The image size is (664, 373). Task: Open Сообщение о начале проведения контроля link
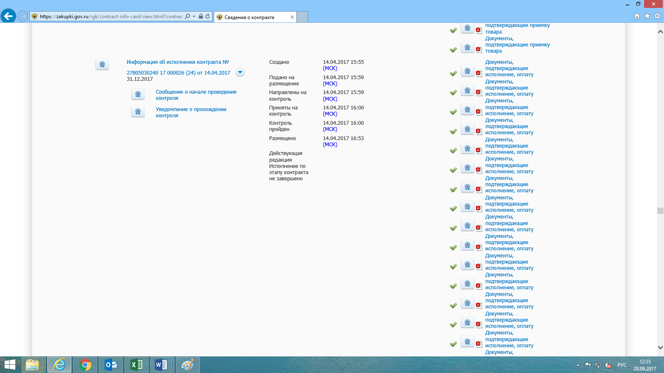(x=196, y=95)
